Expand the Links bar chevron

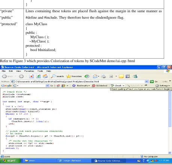170,81
